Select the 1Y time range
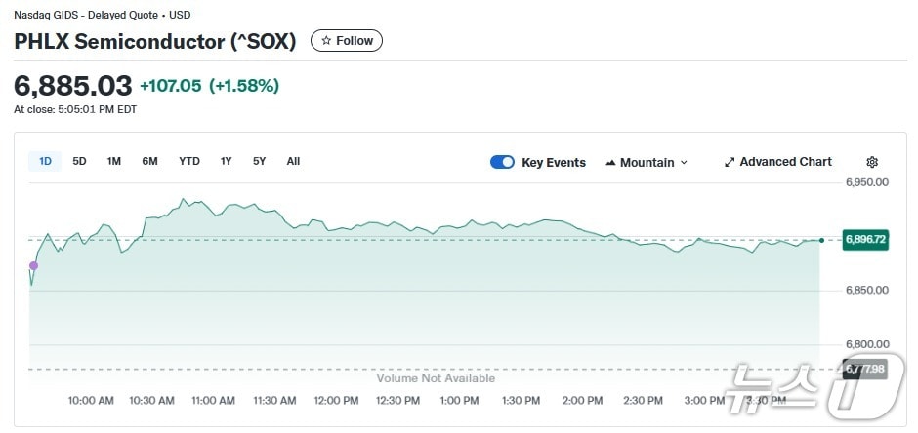Viewport: 918px width, 433px height. (226, 161)
